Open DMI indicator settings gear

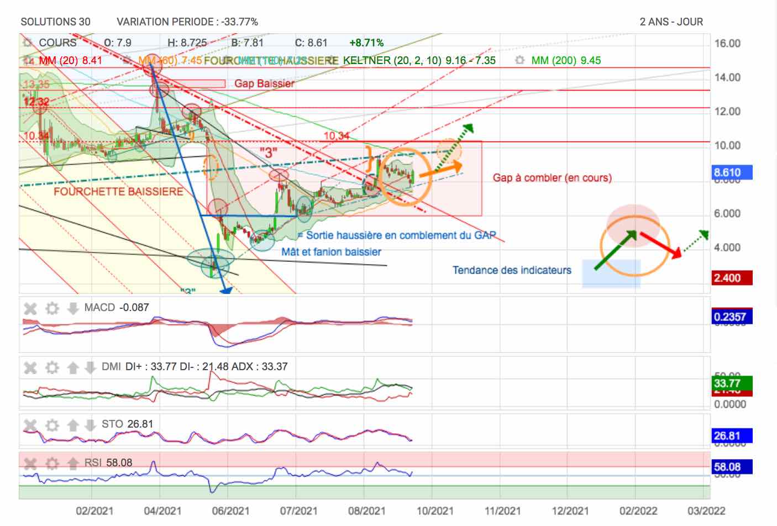pyautogui.click(x=52, y=367)
